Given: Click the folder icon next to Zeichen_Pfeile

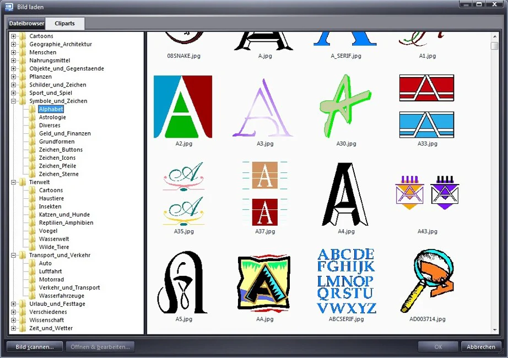Looking at the screenshot, I should tap(33, 166).
